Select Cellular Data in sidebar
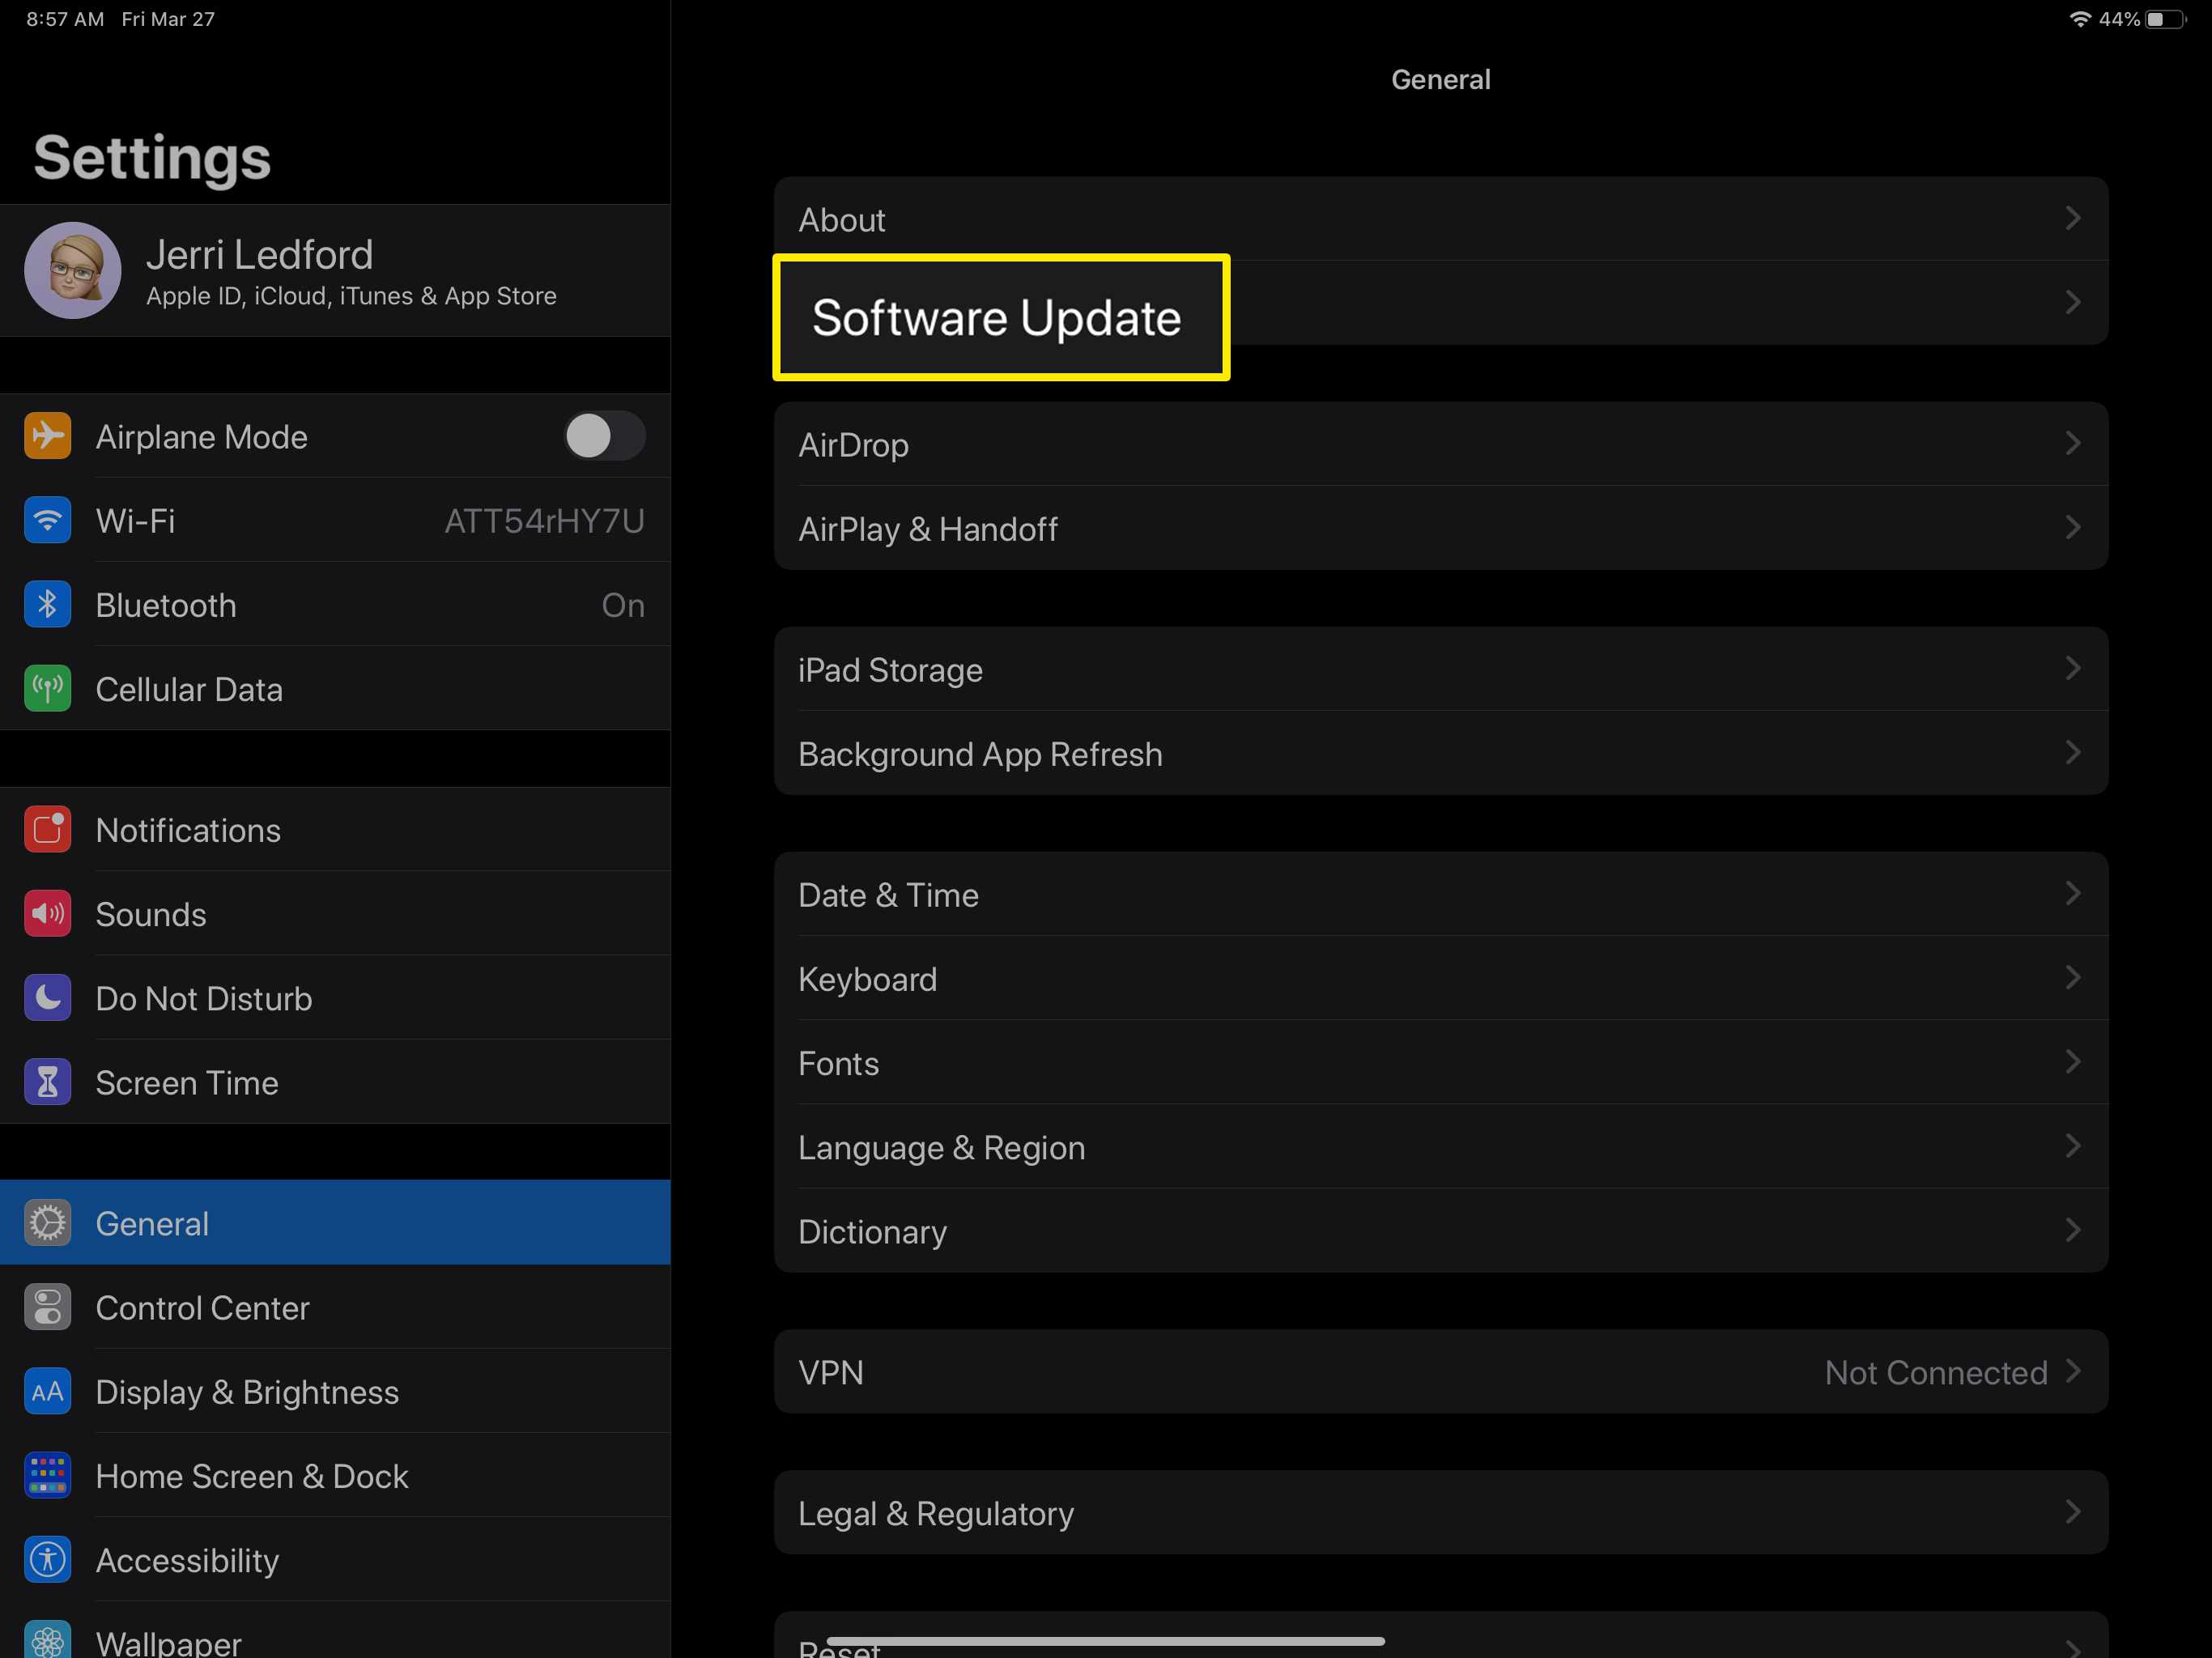2212x1658 pixels. pyautogui.click(x=335, y=689)
